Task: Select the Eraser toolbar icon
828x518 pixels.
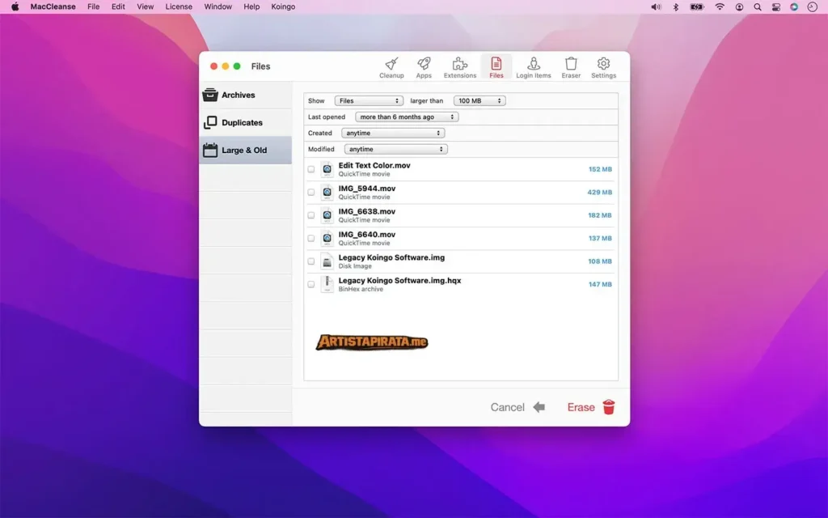Action: 571,66
